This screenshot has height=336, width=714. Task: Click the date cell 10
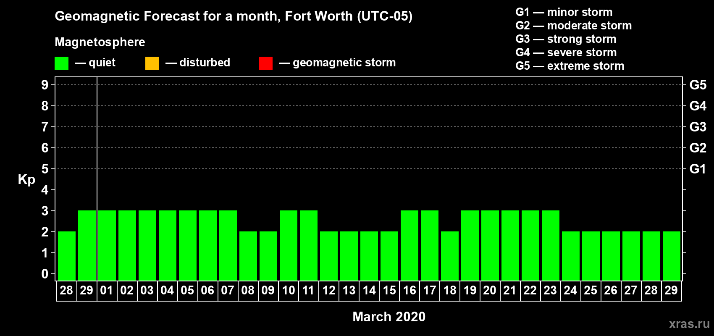pos(288,291)
